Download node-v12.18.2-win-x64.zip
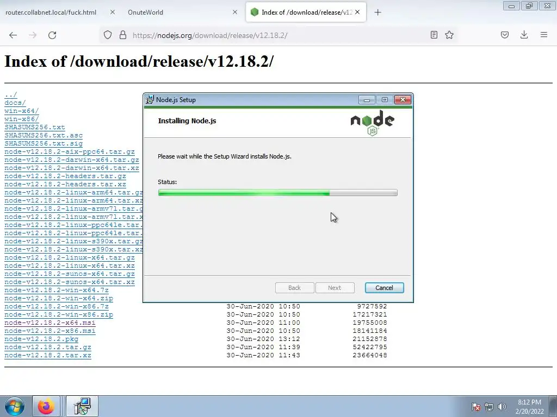Image resolution: width=557 pixels, height=417 pixels. point(59,299)
